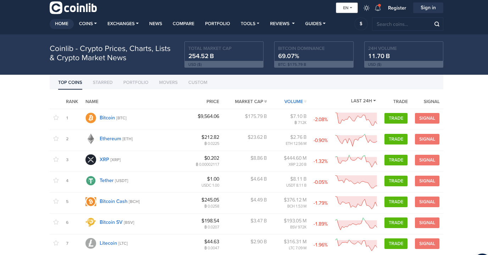Image resolution: width=488 pixels, height=255 pixels.
Task: Star the XRP row to favorite it
Action: click(x=56, y=159)
